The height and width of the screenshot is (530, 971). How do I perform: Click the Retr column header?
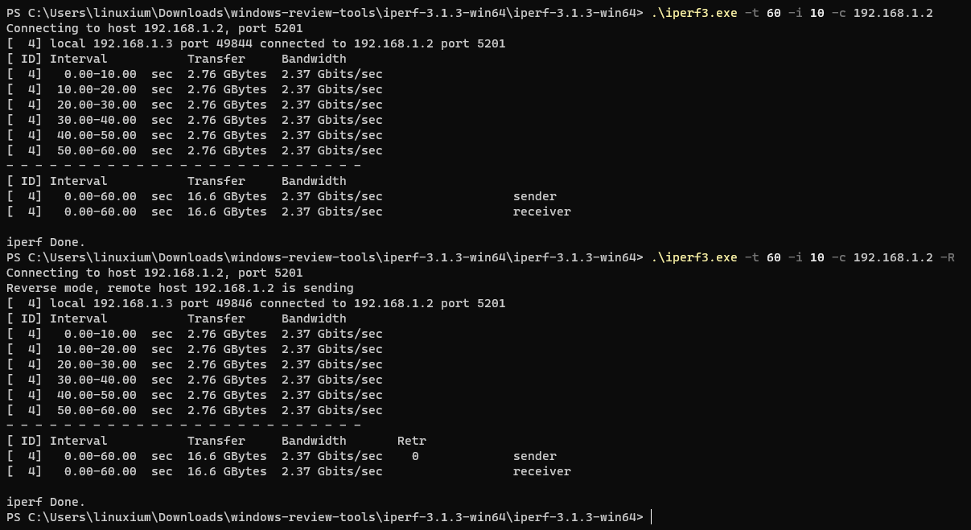tap(412, 441)
